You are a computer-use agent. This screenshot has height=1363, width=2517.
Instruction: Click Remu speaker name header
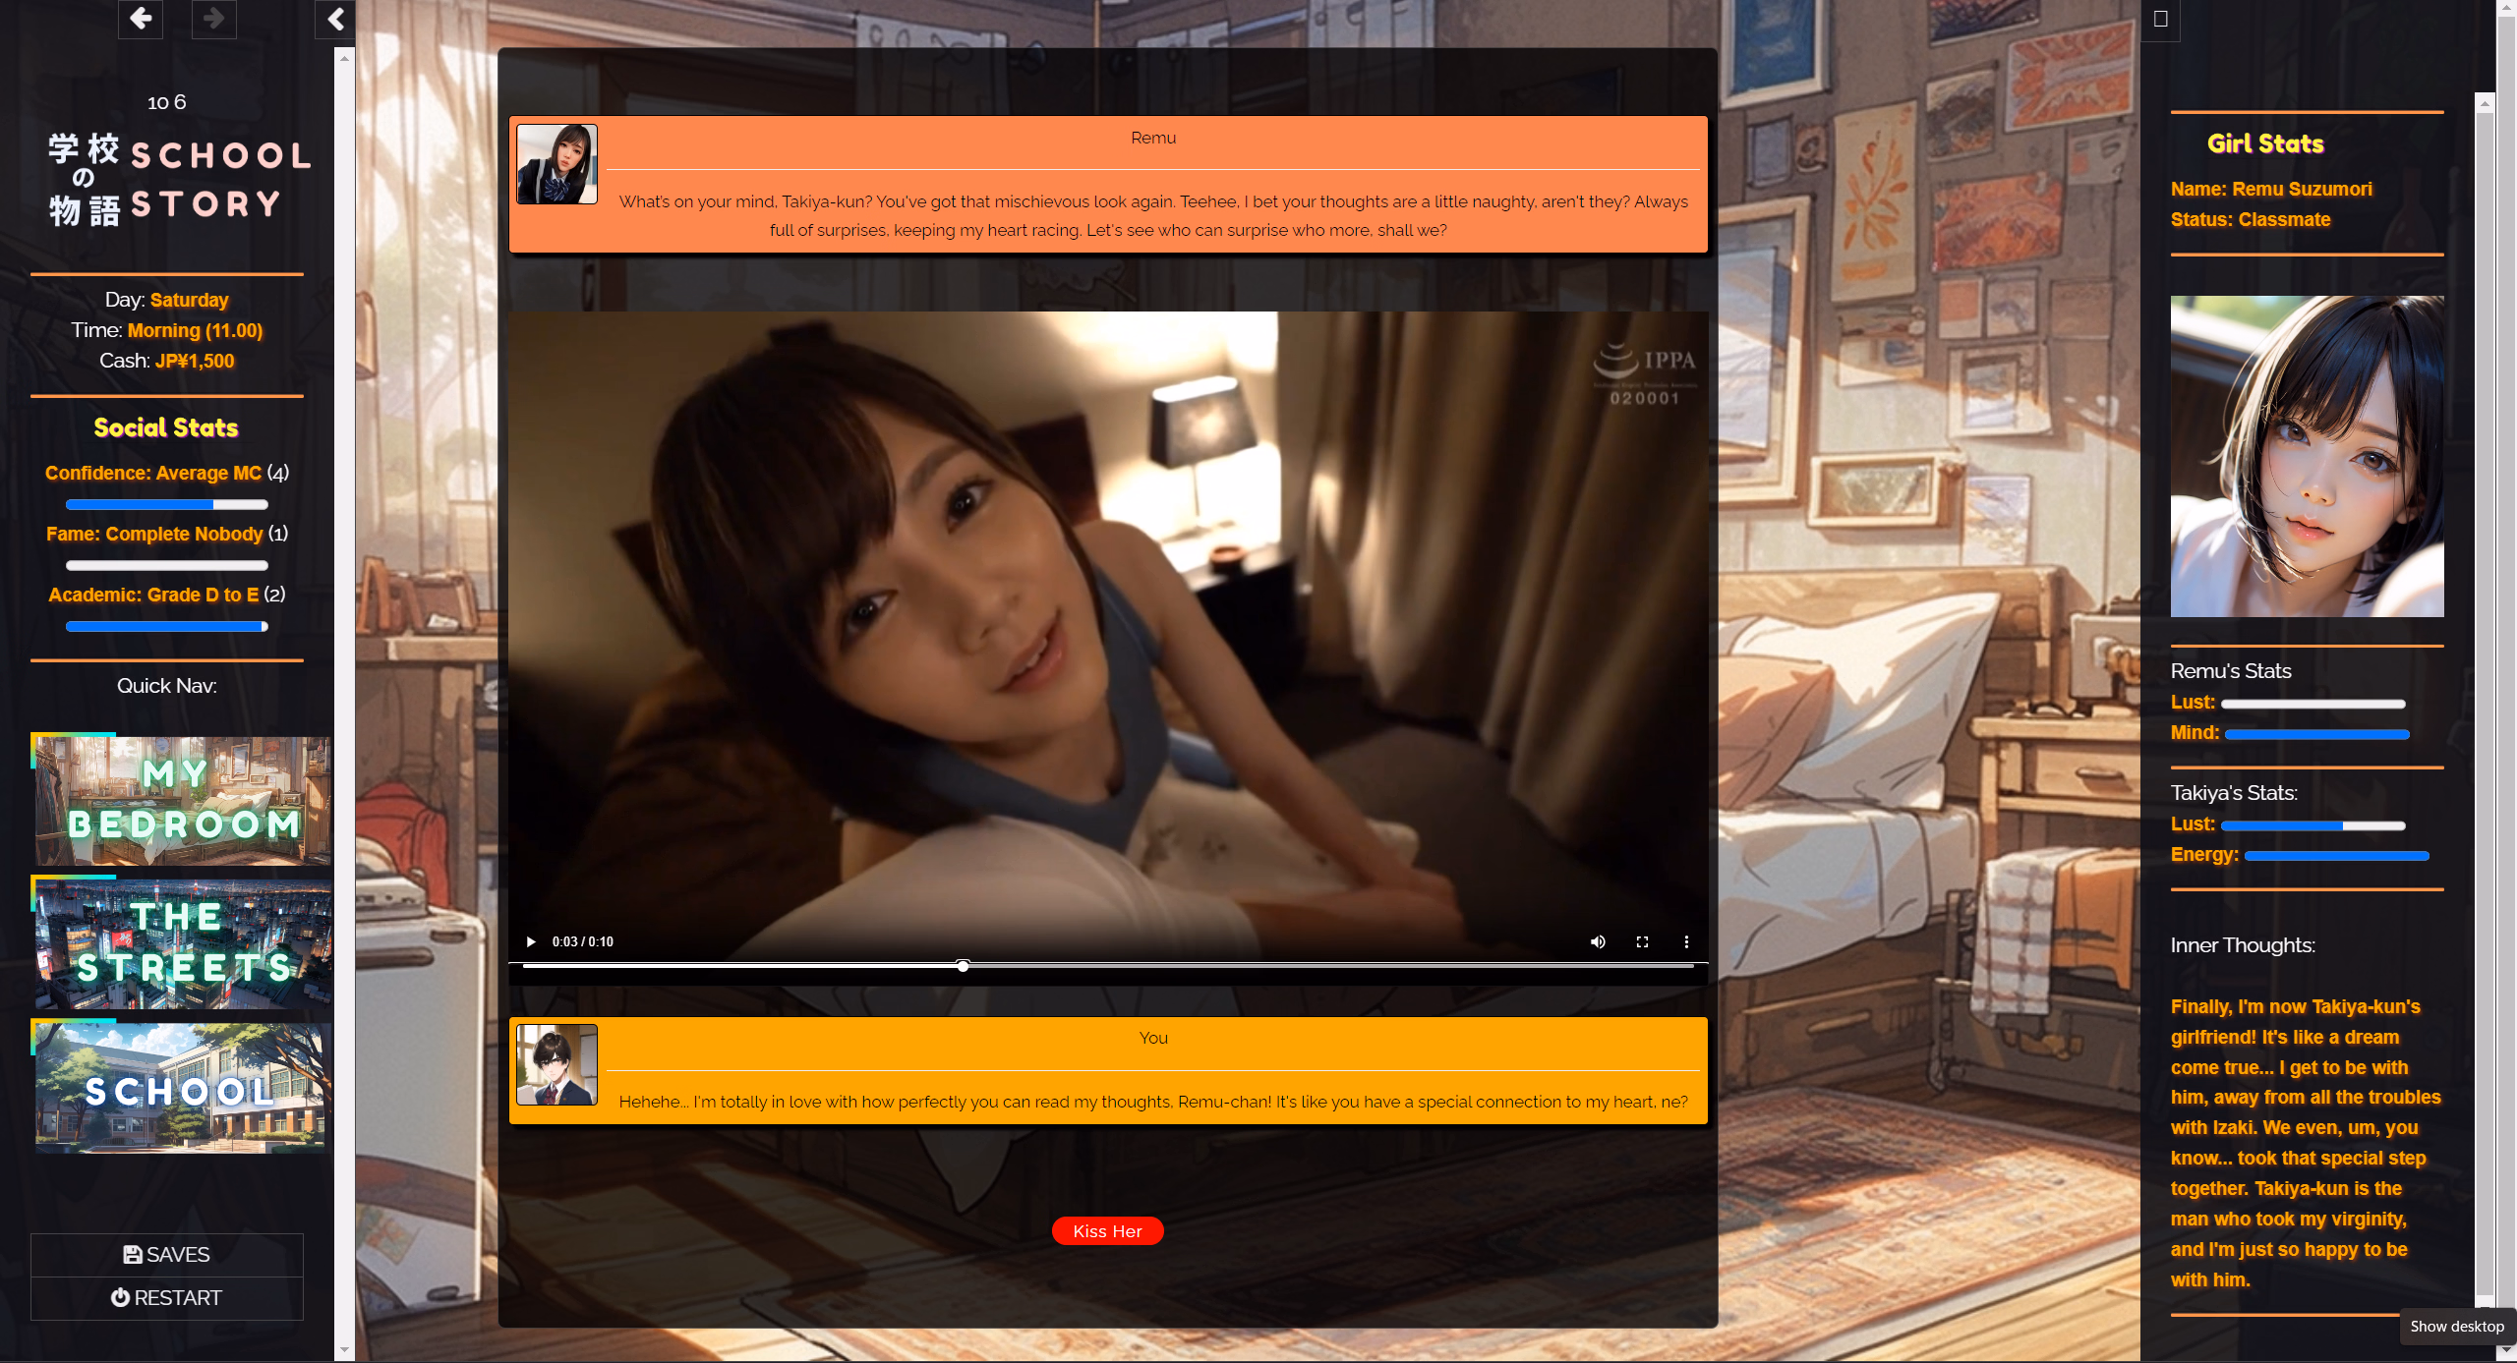[1153, 138]
